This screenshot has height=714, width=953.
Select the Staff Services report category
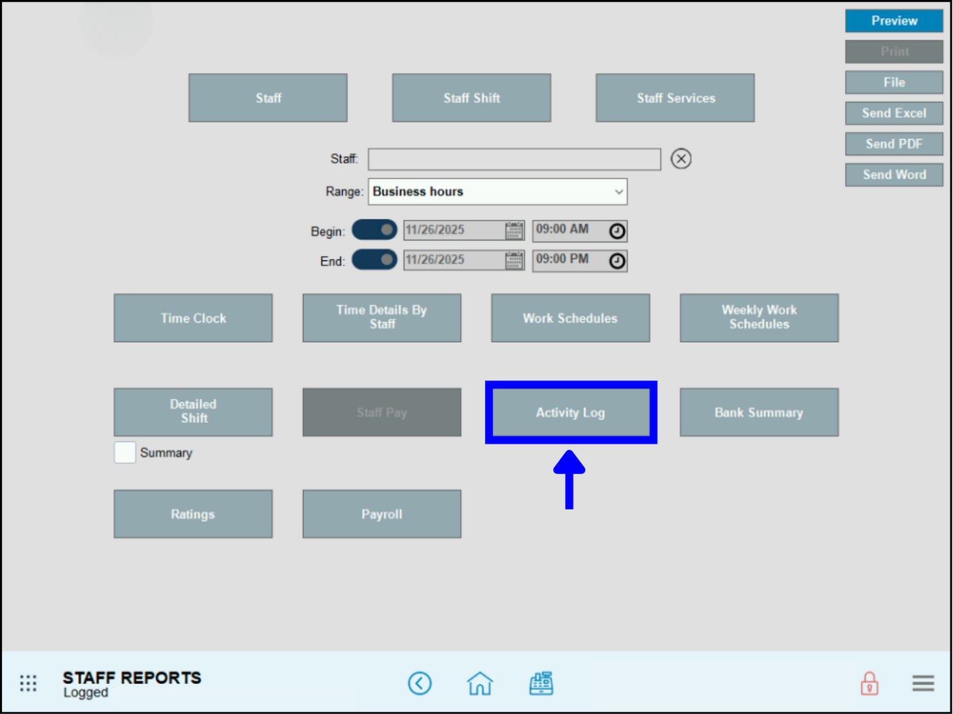tap(675, 98)
